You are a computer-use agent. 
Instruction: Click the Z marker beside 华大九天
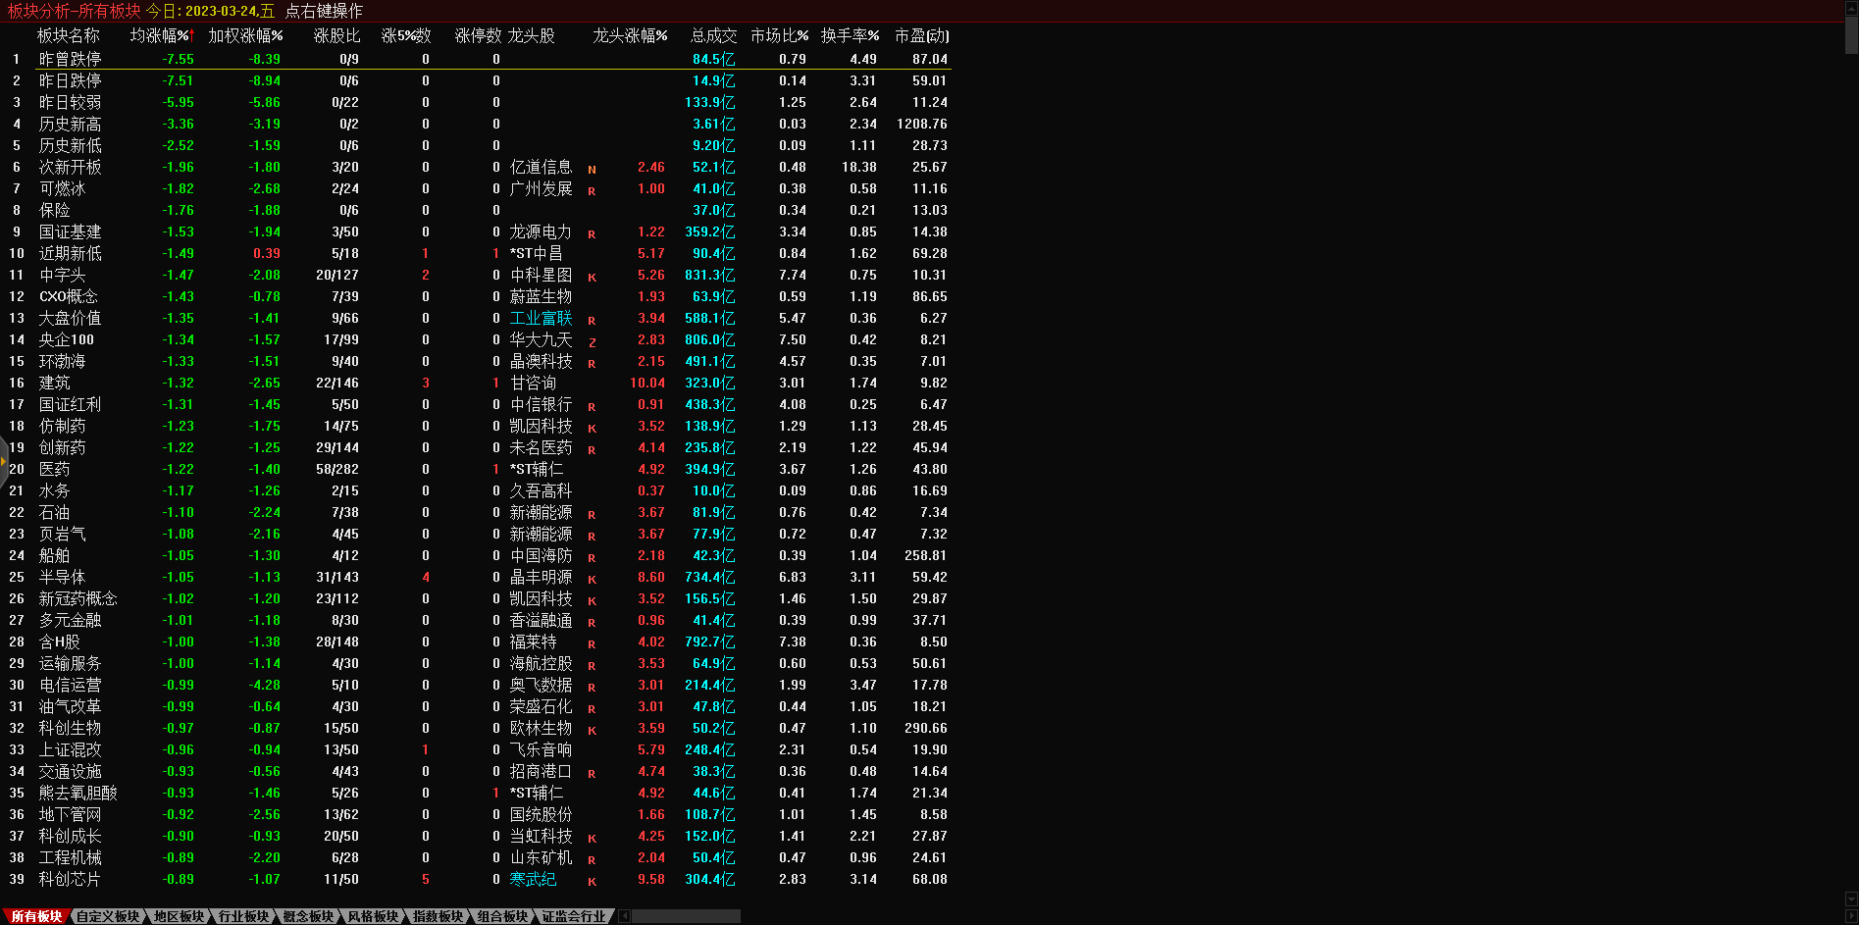pos(592,341)
